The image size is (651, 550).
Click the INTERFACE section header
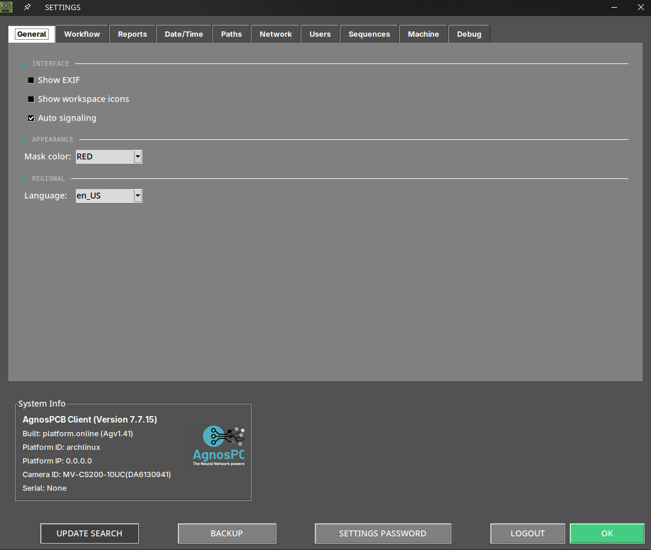(50, 63)
